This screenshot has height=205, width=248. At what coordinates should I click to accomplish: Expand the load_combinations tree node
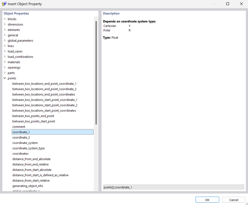(5, 56)
